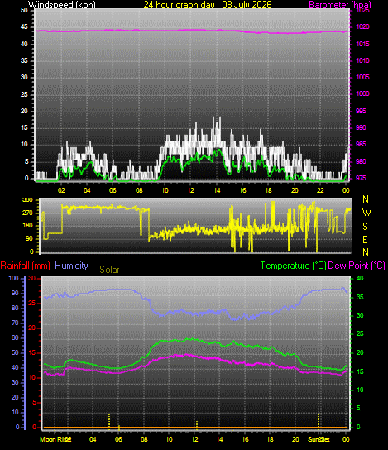Viewport: 388px width, 450px height.
Task: Click the 180 wind direction scale value
Action: click(x=27, y=226)
